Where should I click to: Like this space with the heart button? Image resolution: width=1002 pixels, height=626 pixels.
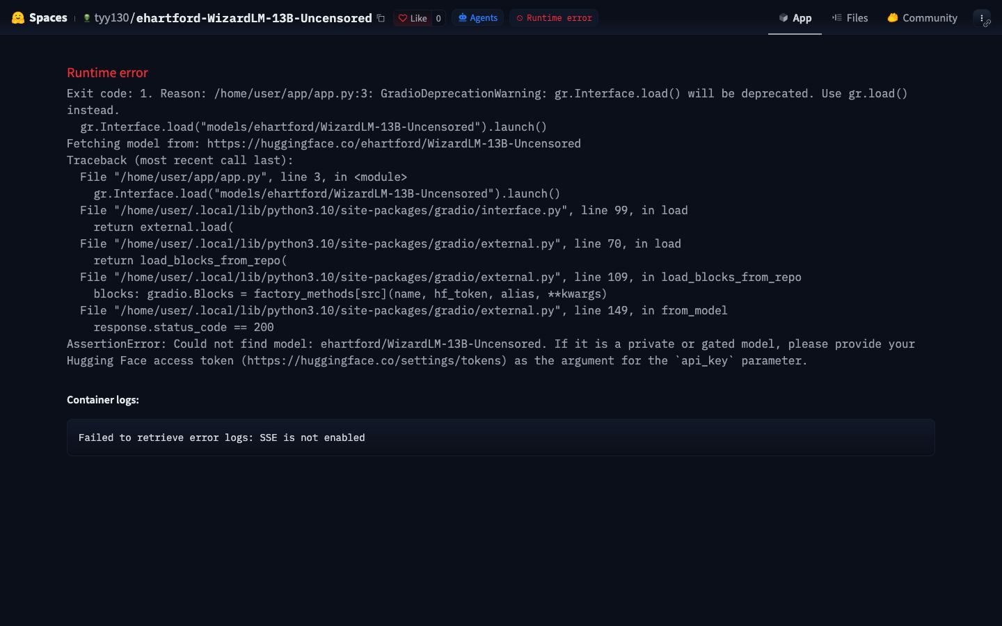coord(413,18)
